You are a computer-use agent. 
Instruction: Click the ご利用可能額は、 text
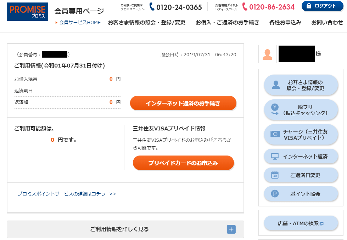34,128
